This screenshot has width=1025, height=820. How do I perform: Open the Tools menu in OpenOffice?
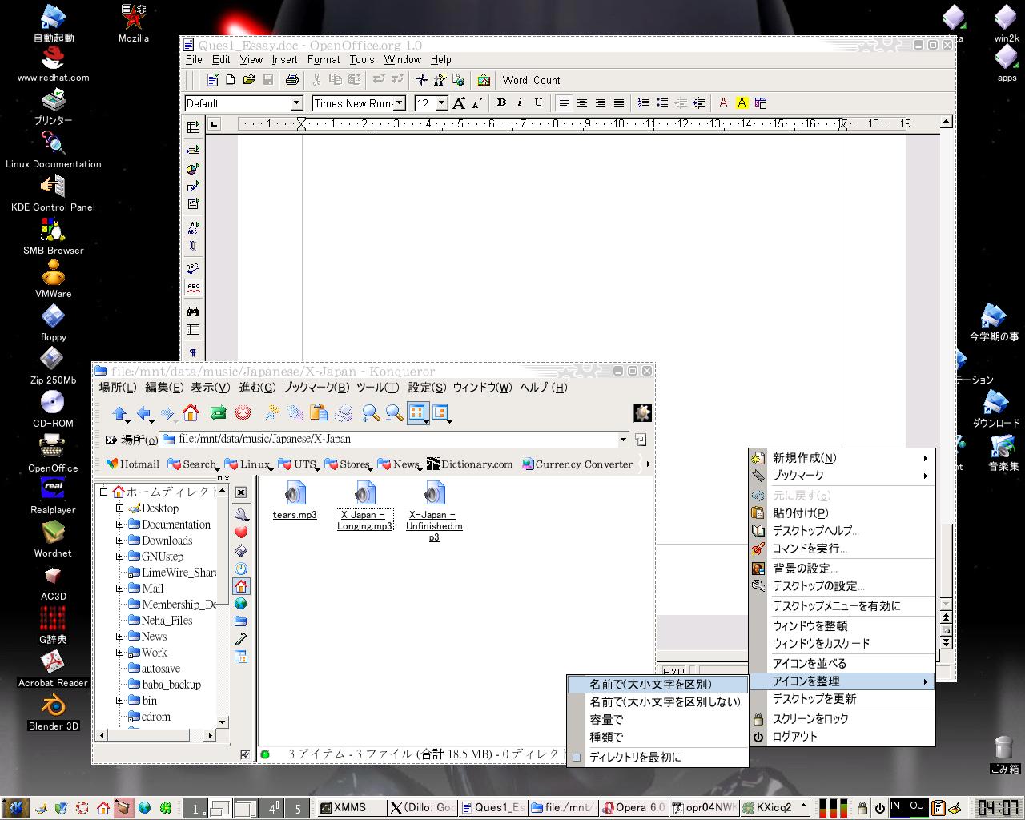point(362,59)
